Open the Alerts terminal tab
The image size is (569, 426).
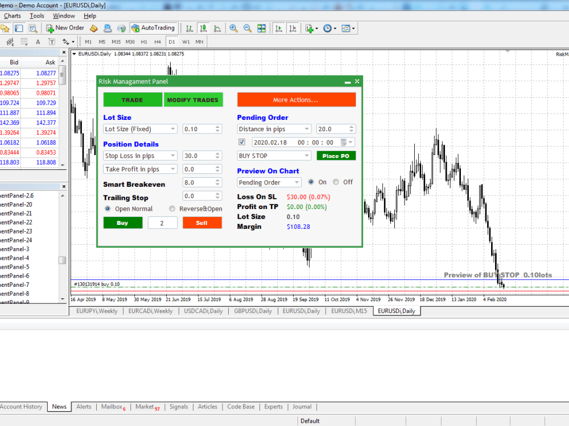click(84, 407)
